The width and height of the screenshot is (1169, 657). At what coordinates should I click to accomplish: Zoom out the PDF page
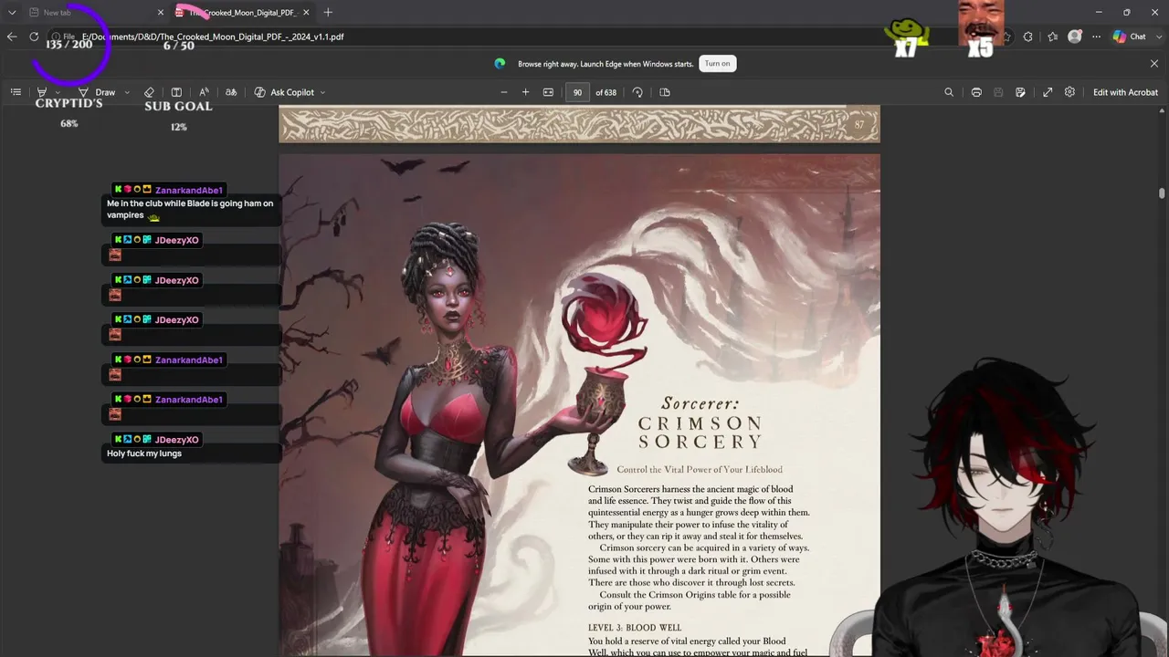pyautogui.click(x=503, y=92)
